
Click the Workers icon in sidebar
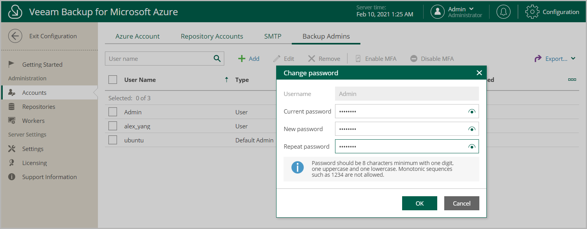(x=12, y=121)
